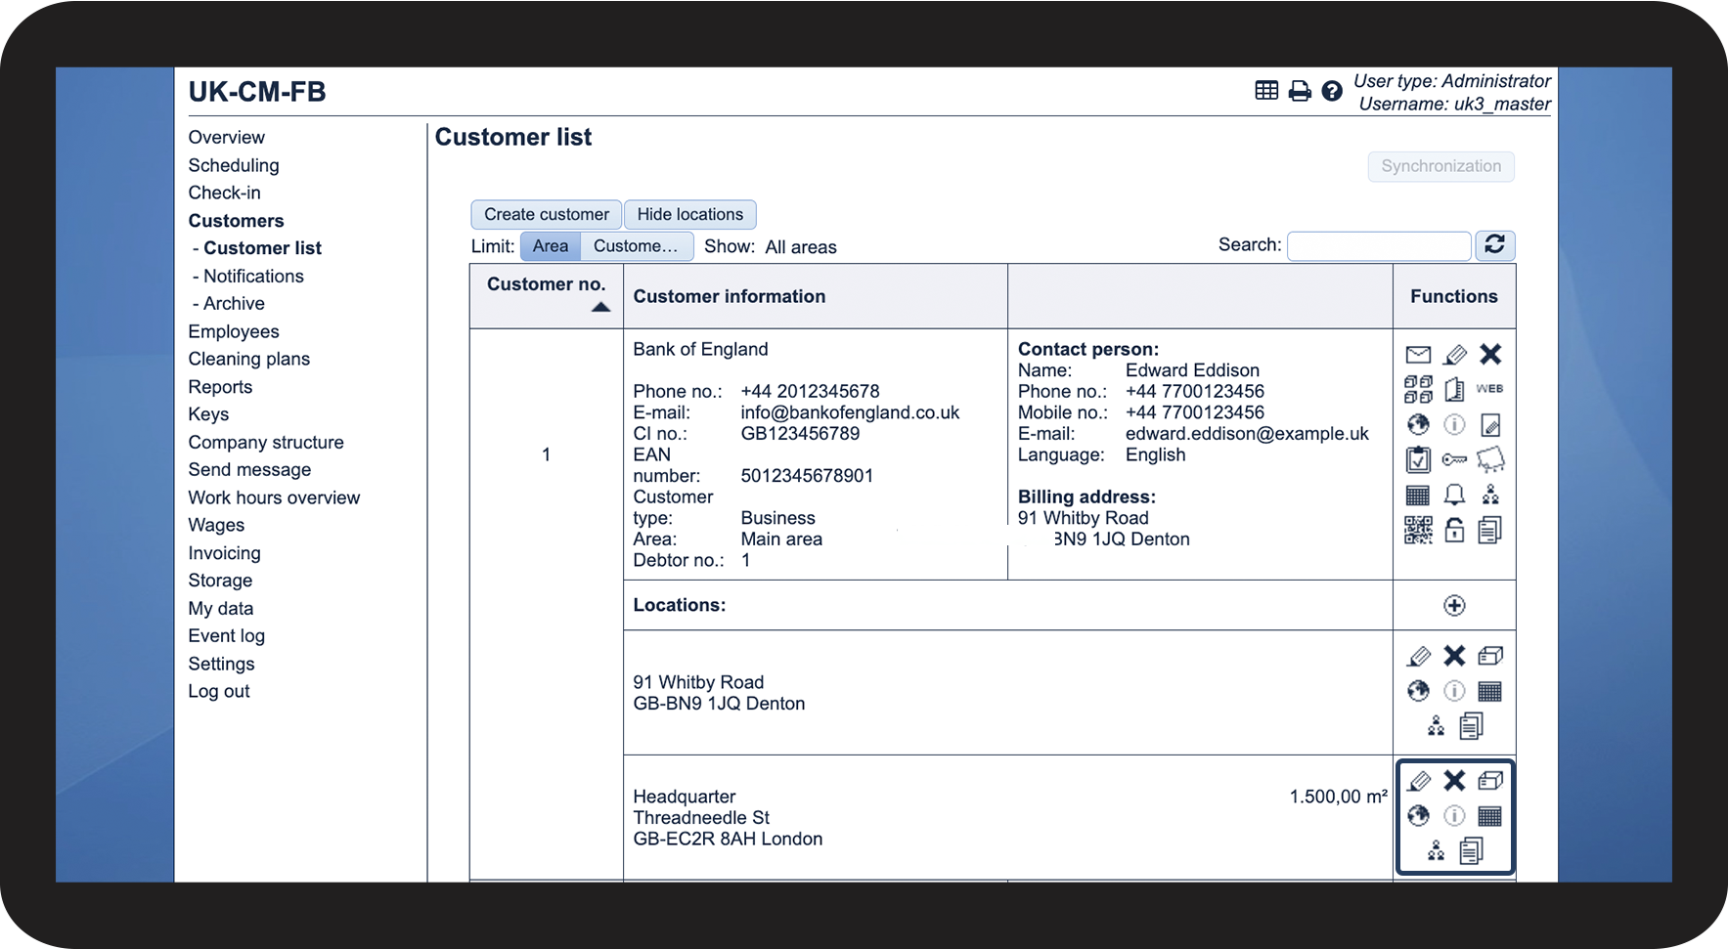Click the unlocked padlock icon for Bank of England
This screenshot has width=1728, height=949.
(x=1455, y=530)
